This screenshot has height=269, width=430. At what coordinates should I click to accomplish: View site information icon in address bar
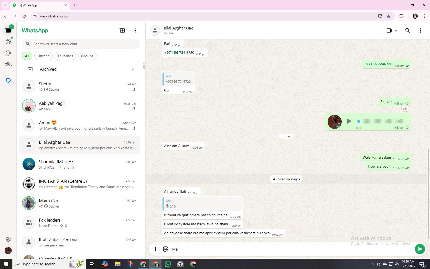coord(35,16)
